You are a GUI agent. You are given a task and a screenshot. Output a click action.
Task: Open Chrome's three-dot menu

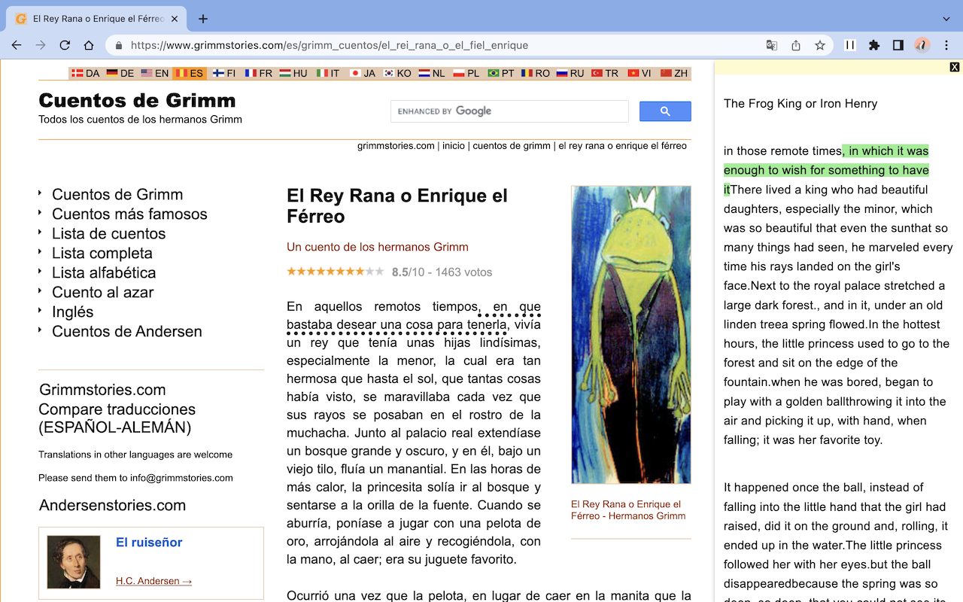tap(947, 45)
